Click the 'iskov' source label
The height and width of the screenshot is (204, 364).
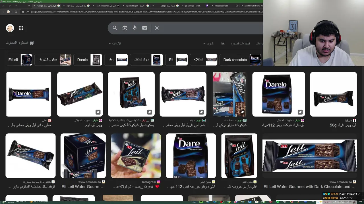(348, 120)
